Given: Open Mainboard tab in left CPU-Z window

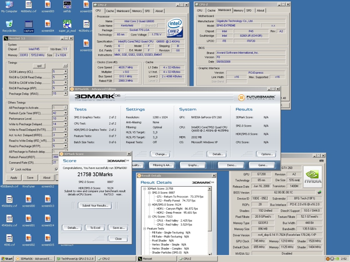Looking at the screenshot, I should (x=123, y=11).
